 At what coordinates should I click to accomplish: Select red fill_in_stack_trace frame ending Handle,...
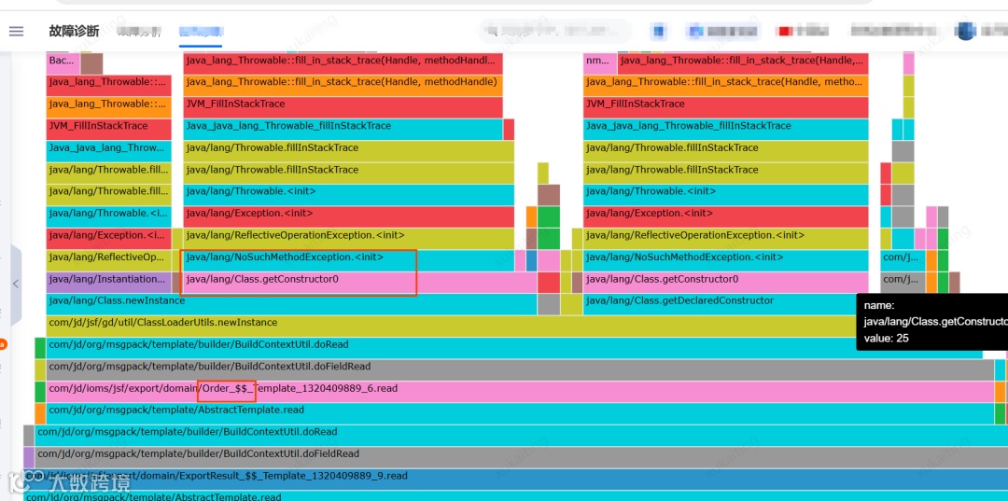point(743,63)
